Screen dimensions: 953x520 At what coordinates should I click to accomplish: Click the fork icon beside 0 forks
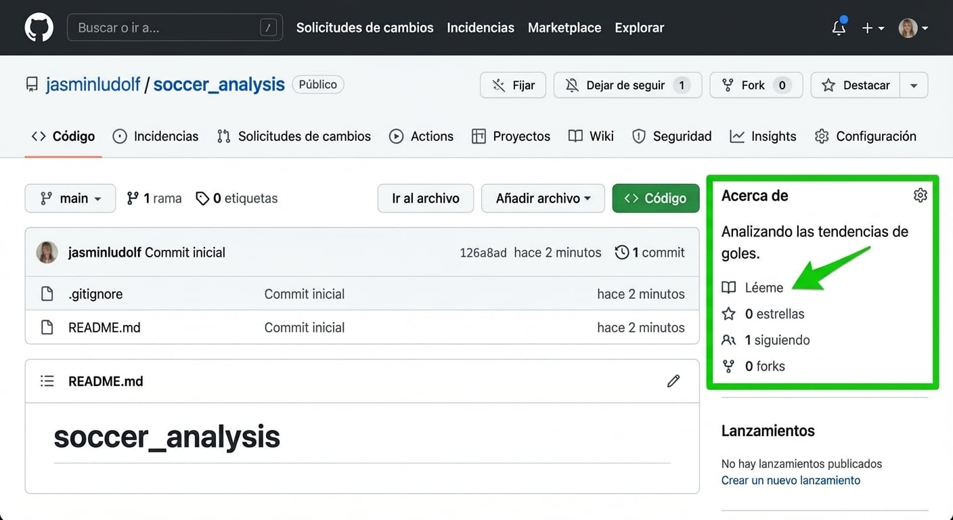click(728, 366)
